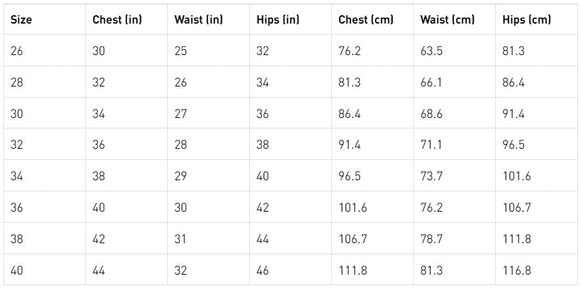Click size 26 in the Size column

click(17, 51)
